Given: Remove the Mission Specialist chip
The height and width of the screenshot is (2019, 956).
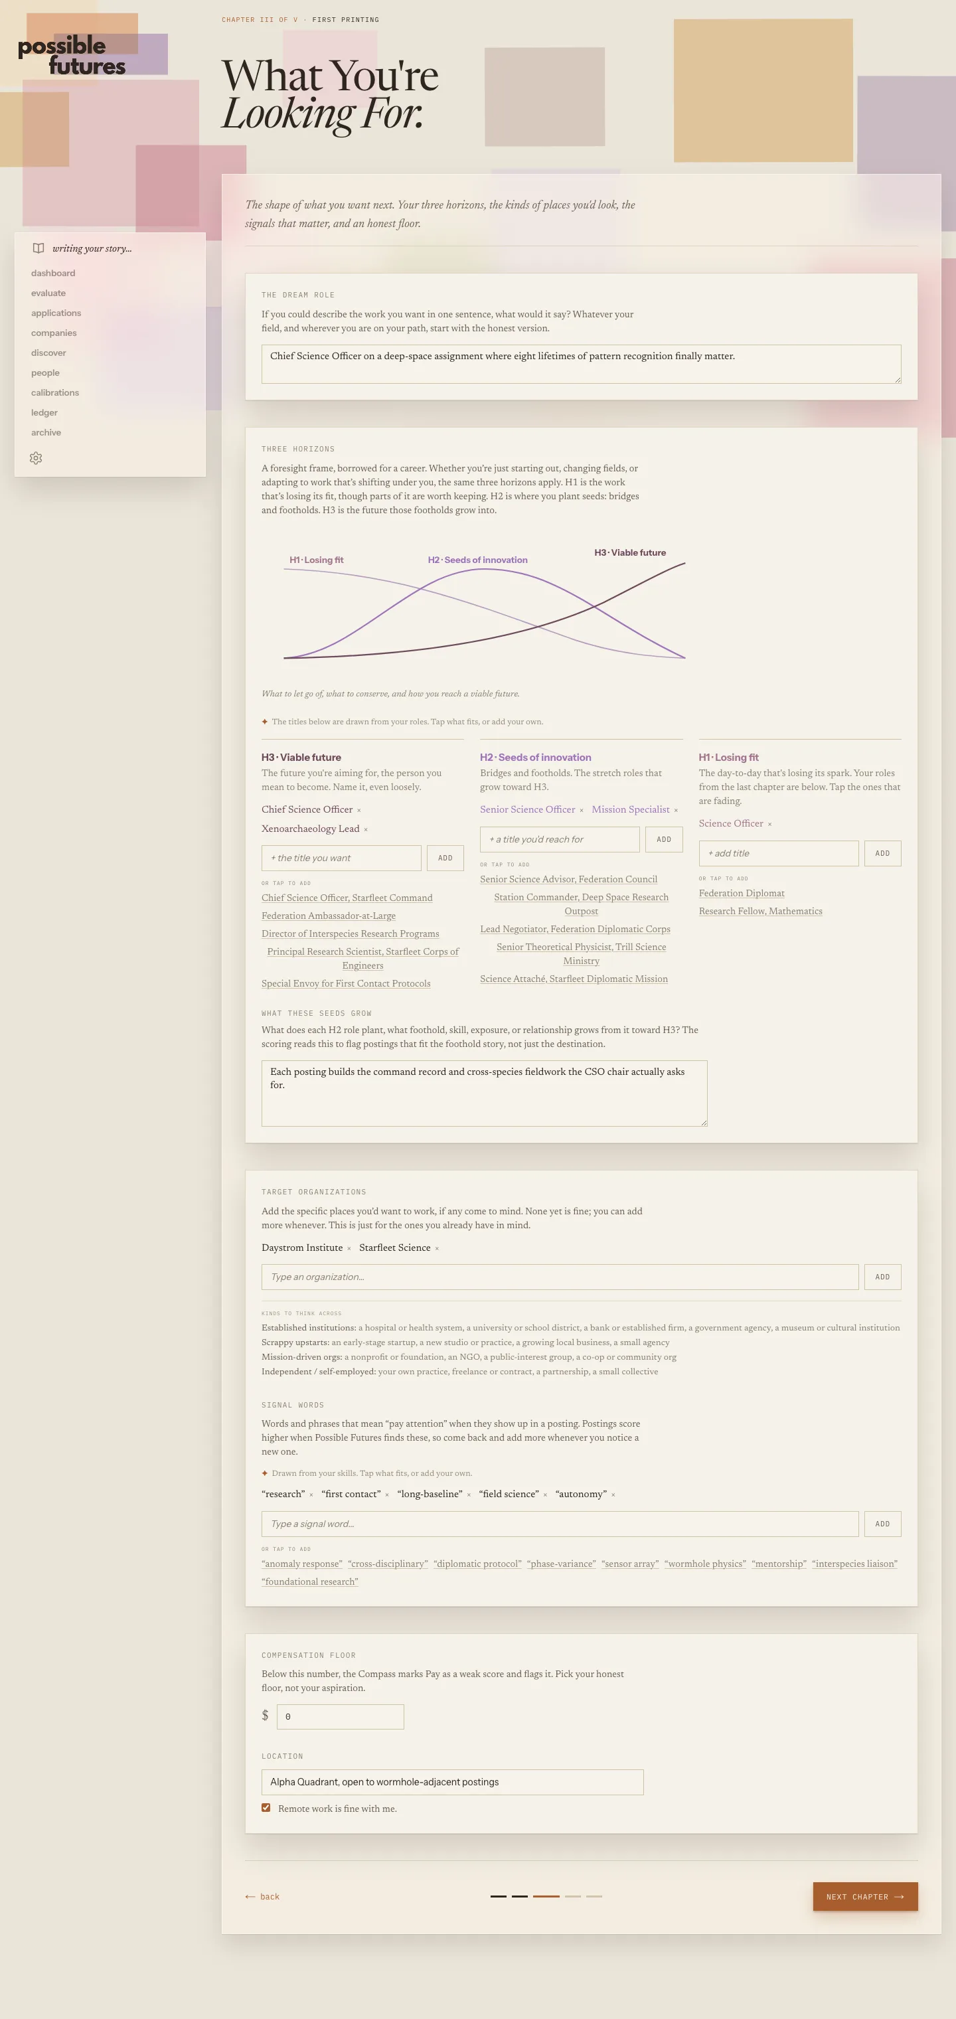Looking at the screenshot, I should coord(675,809).
